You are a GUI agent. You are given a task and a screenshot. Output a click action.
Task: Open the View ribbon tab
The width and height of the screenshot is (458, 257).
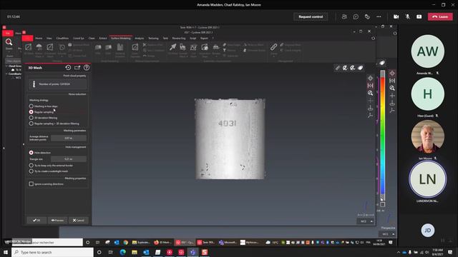pos(49,38)
